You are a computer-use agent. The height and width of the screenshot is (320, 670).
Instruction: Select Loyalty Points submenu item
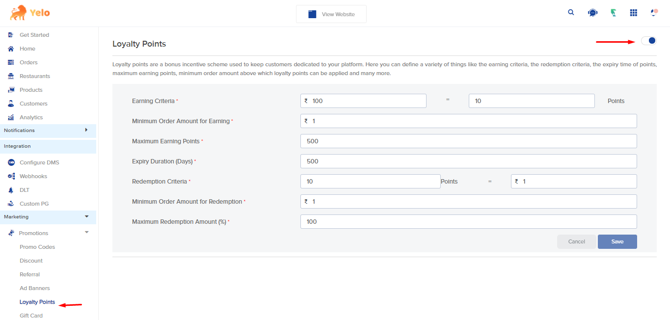[x=37, y=302]
